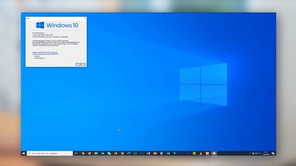The image size is (296, 166).
Task: Open the green circle app in the taskbar
Action: click(135, 154)
